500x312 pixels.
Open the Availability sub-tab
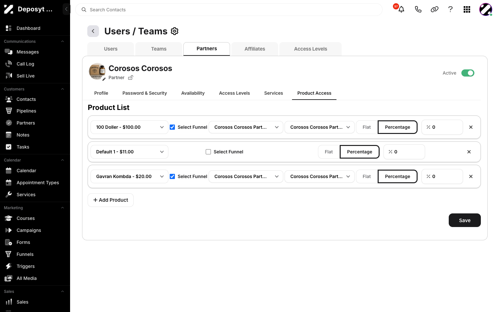(x=193, y=93)
